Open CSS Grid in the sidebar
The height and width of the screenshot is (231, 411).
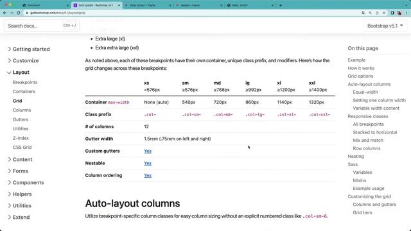click(22, 147)
